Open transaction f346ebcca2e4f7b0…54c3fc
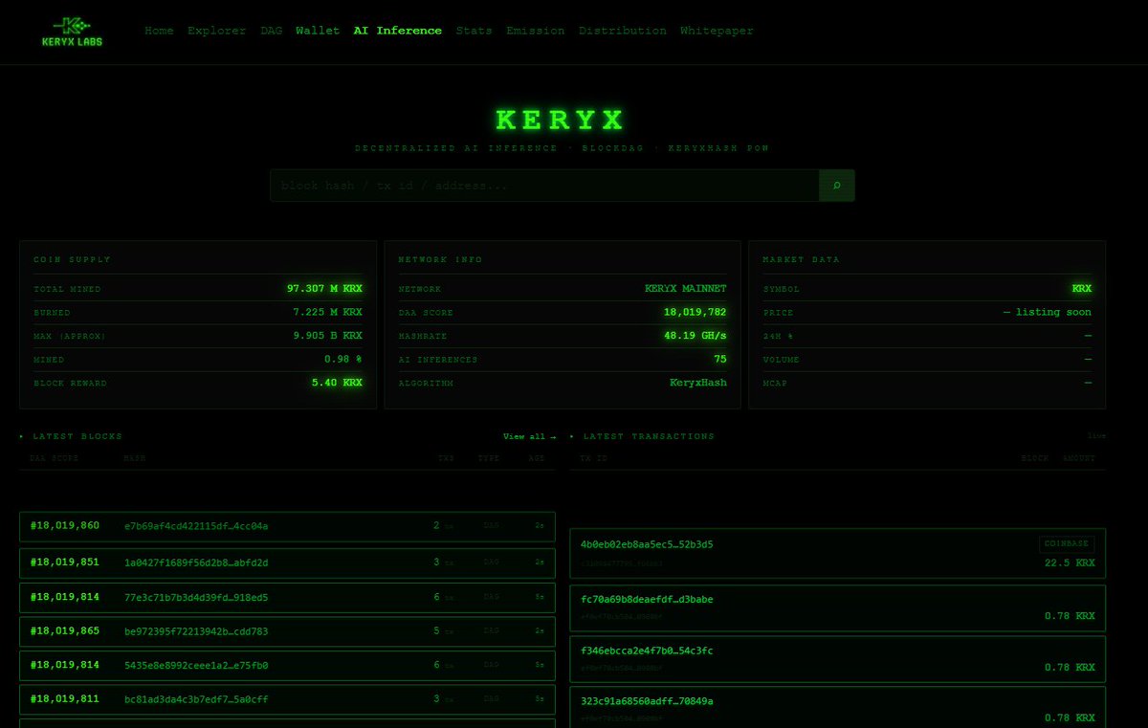1148x728 pixels. 647,651
